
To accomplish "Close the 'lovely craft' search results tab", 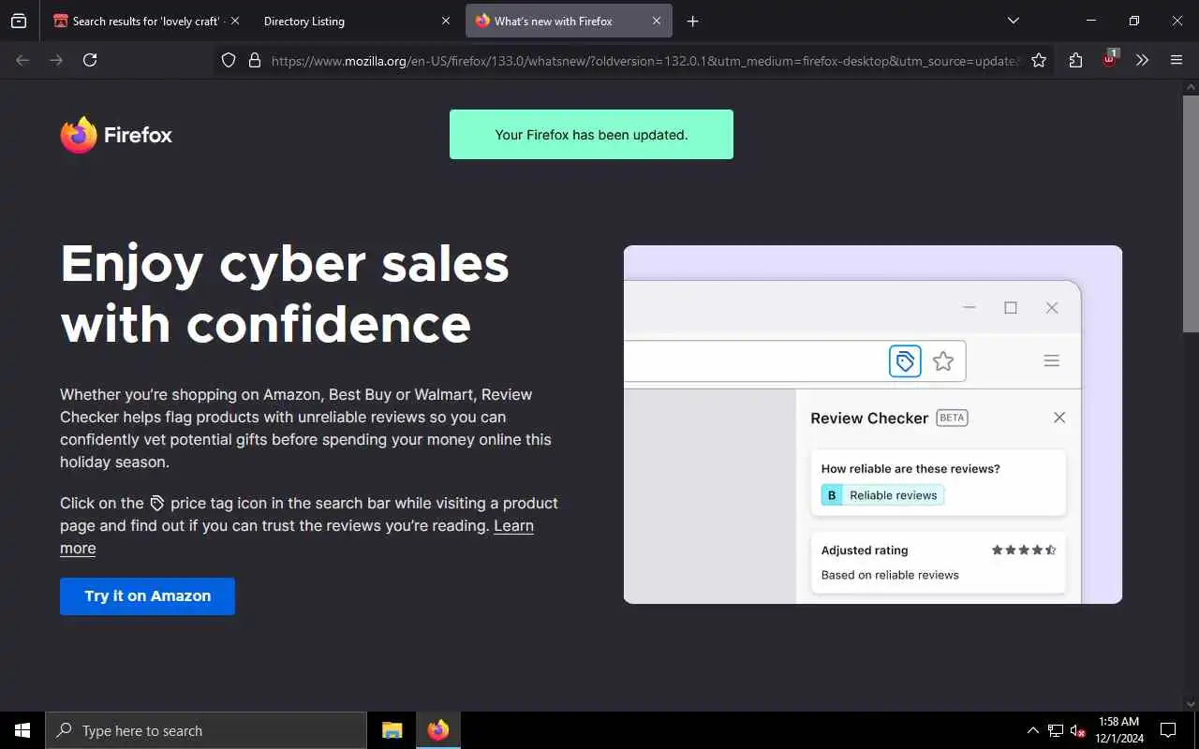I will click(x=234, y=21).
